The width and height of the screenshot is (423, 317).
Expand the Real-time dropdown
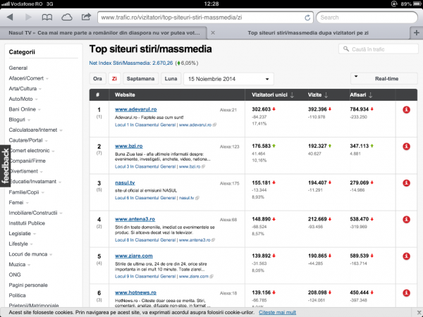coord(383,79)
